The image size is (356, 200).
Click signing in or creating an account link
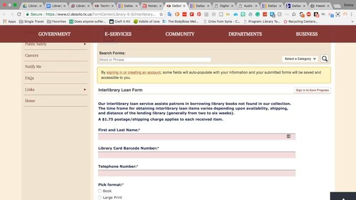(x=133, y=73)
